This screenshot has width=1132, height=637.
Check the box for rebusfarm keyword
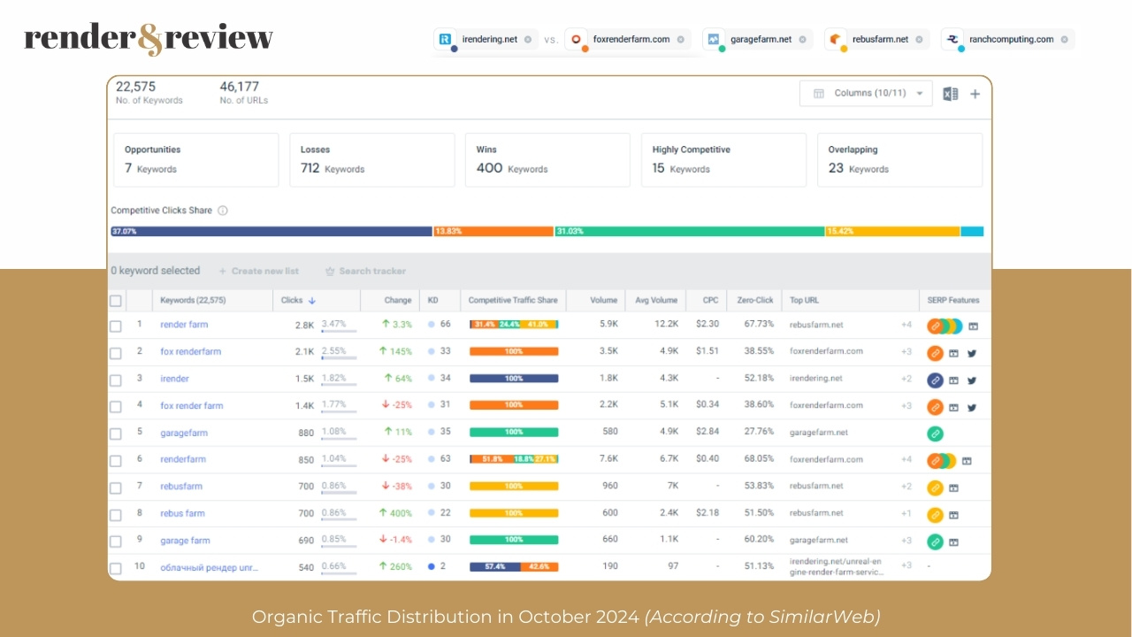click(115, 487)
